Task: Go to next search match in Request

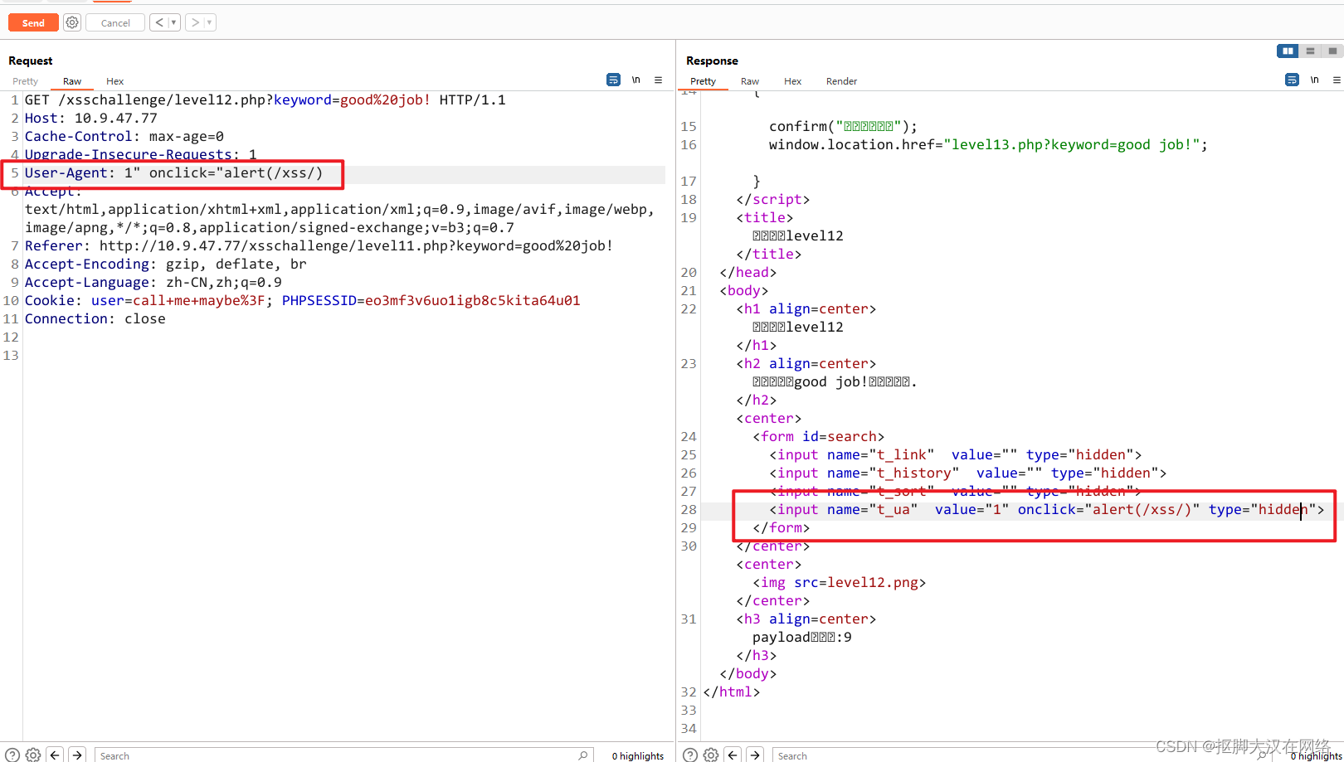Action: (x=77, y=755)
